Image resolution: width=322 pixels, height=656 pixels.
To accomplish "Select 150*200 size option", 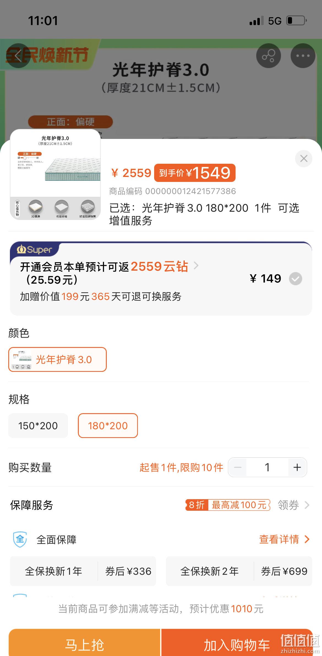I will point(38,426).
